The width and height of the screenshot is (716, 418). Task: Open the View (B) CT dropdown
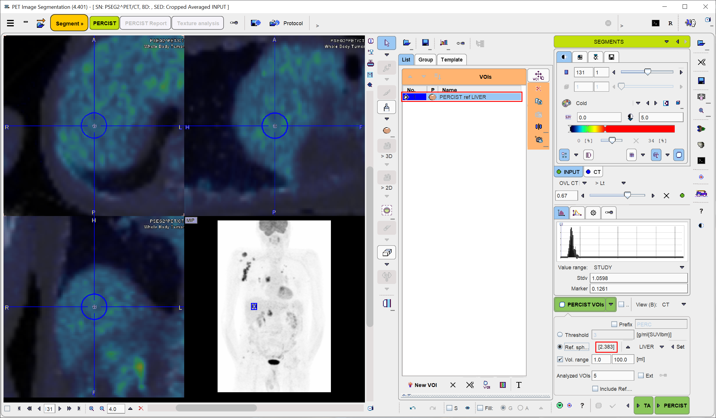[683, 304]
